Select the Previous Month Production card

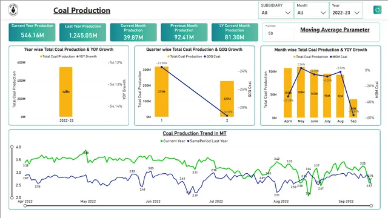click(x=184, y=32)
